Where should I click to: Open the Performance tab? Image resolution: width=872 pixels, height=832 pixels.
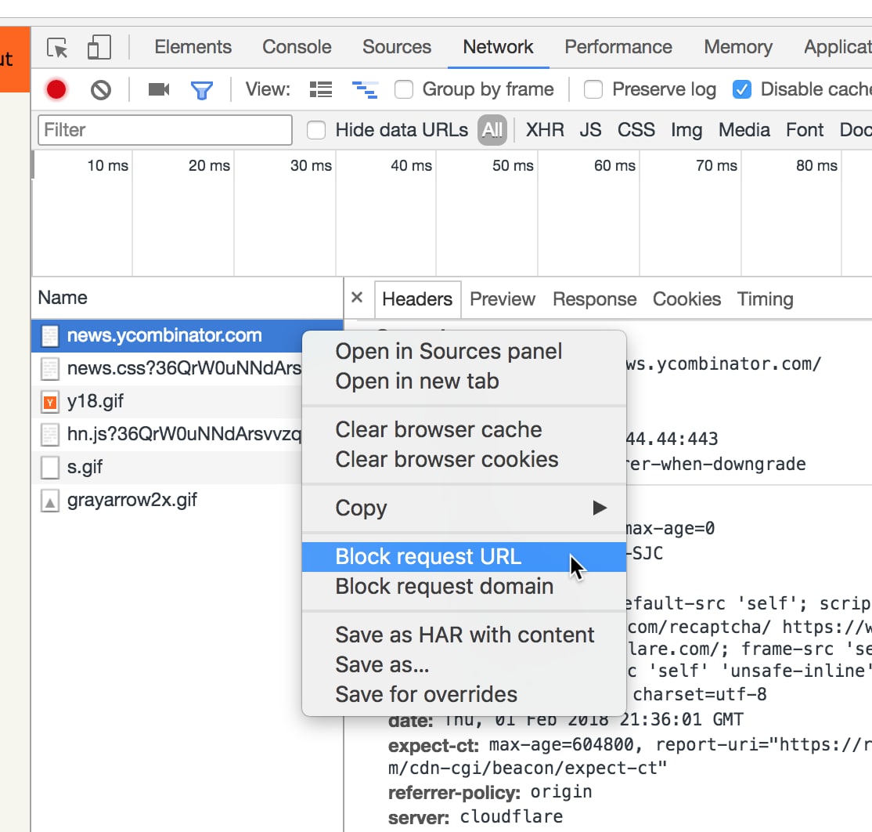click(x=618, y=47)
